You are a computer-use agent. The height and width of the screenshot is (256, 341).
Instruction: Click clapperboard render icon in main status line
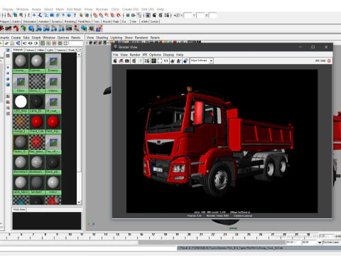(x=154, y=15)
